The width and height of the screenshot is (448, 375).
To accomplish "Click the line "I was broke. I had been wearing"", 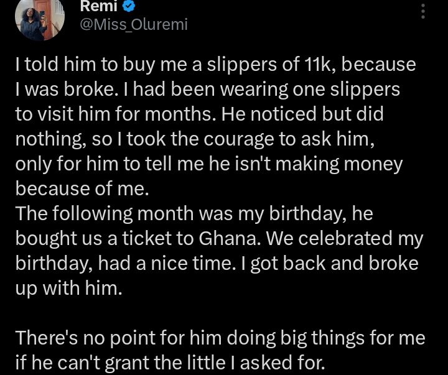I will coord(208,90).
